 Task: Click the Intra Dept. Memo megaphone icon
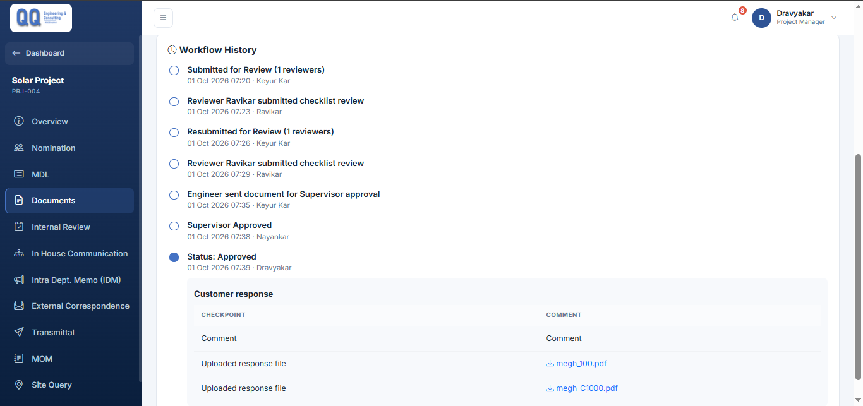pos(19,280)
